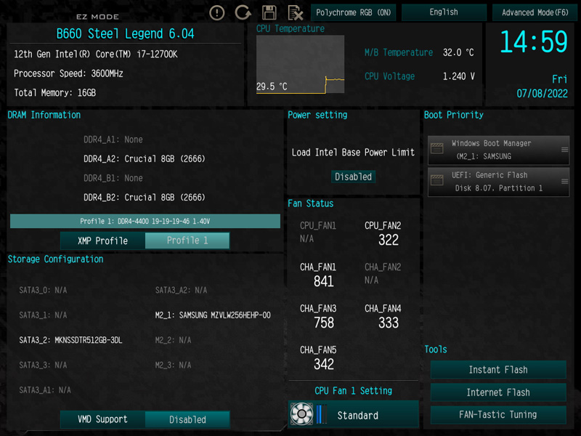
Task: Toggle Polychrome RGB (ON) setting
Action: (x=353, y=12)
